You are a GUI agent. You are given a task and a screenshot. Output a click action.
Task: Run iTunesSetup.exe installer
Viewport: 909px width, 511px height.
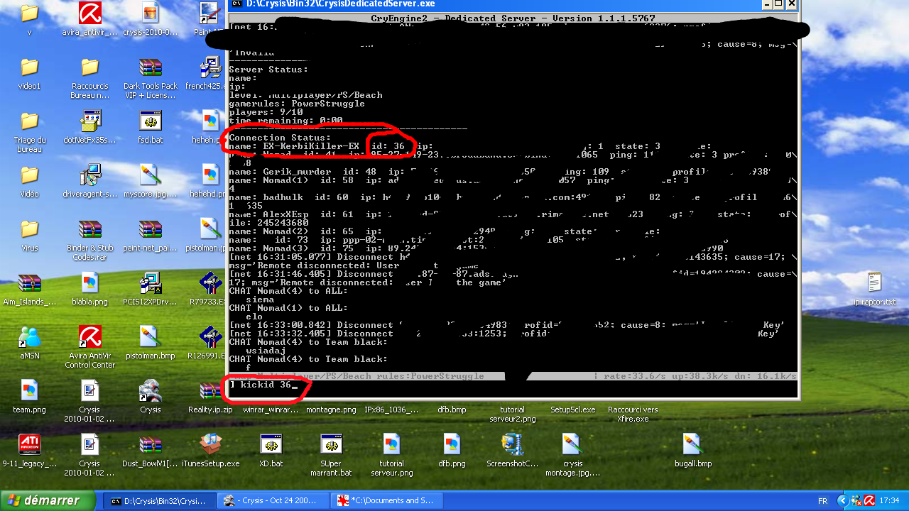point(210,445)
